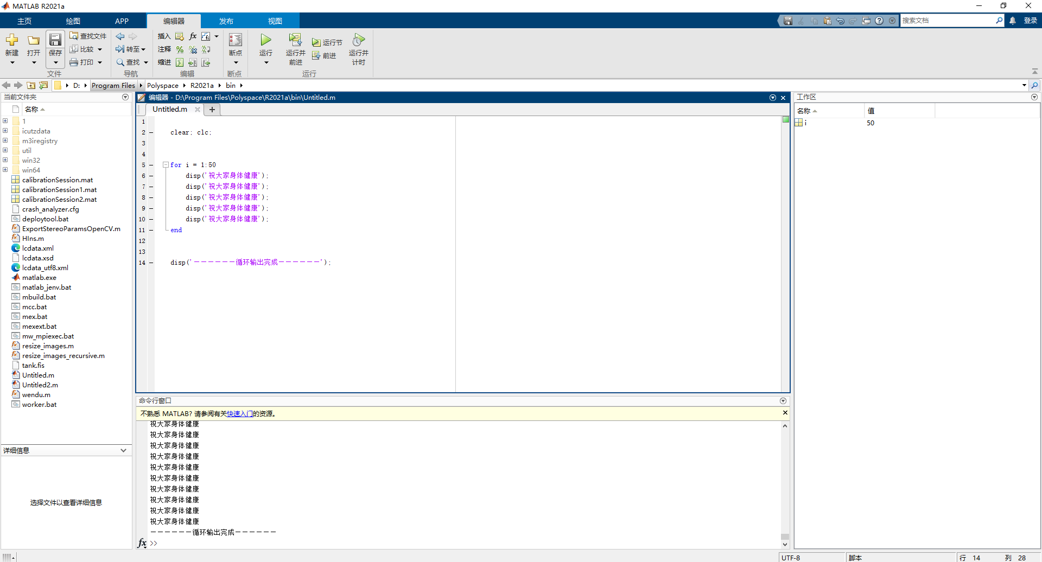1042x562 pixels.
Task: Select matlab.exe in file list
Action: coord(39,277)
